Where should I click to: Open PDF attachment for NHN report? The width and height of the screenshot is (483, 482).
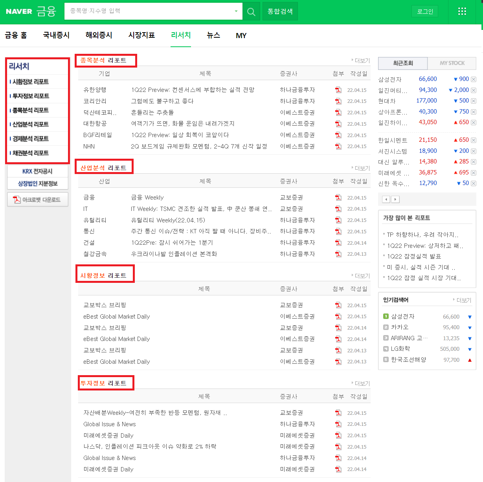pos(338,147)
